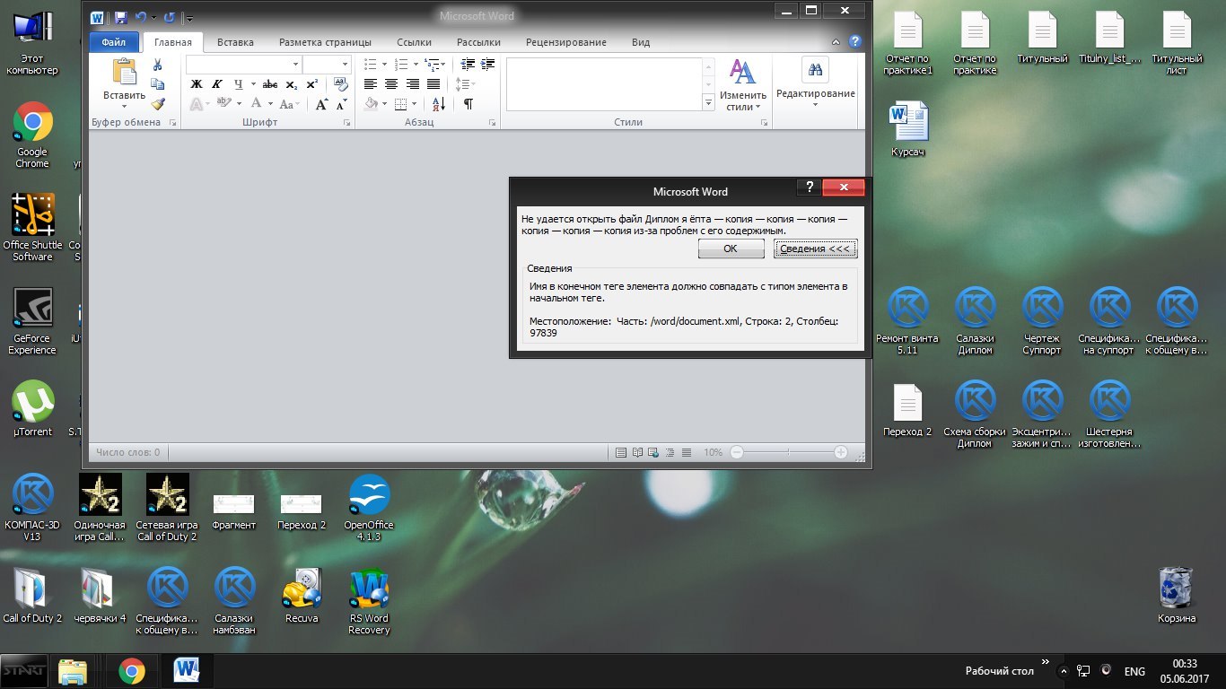Decrease paragraph indent

click(467, 65)
